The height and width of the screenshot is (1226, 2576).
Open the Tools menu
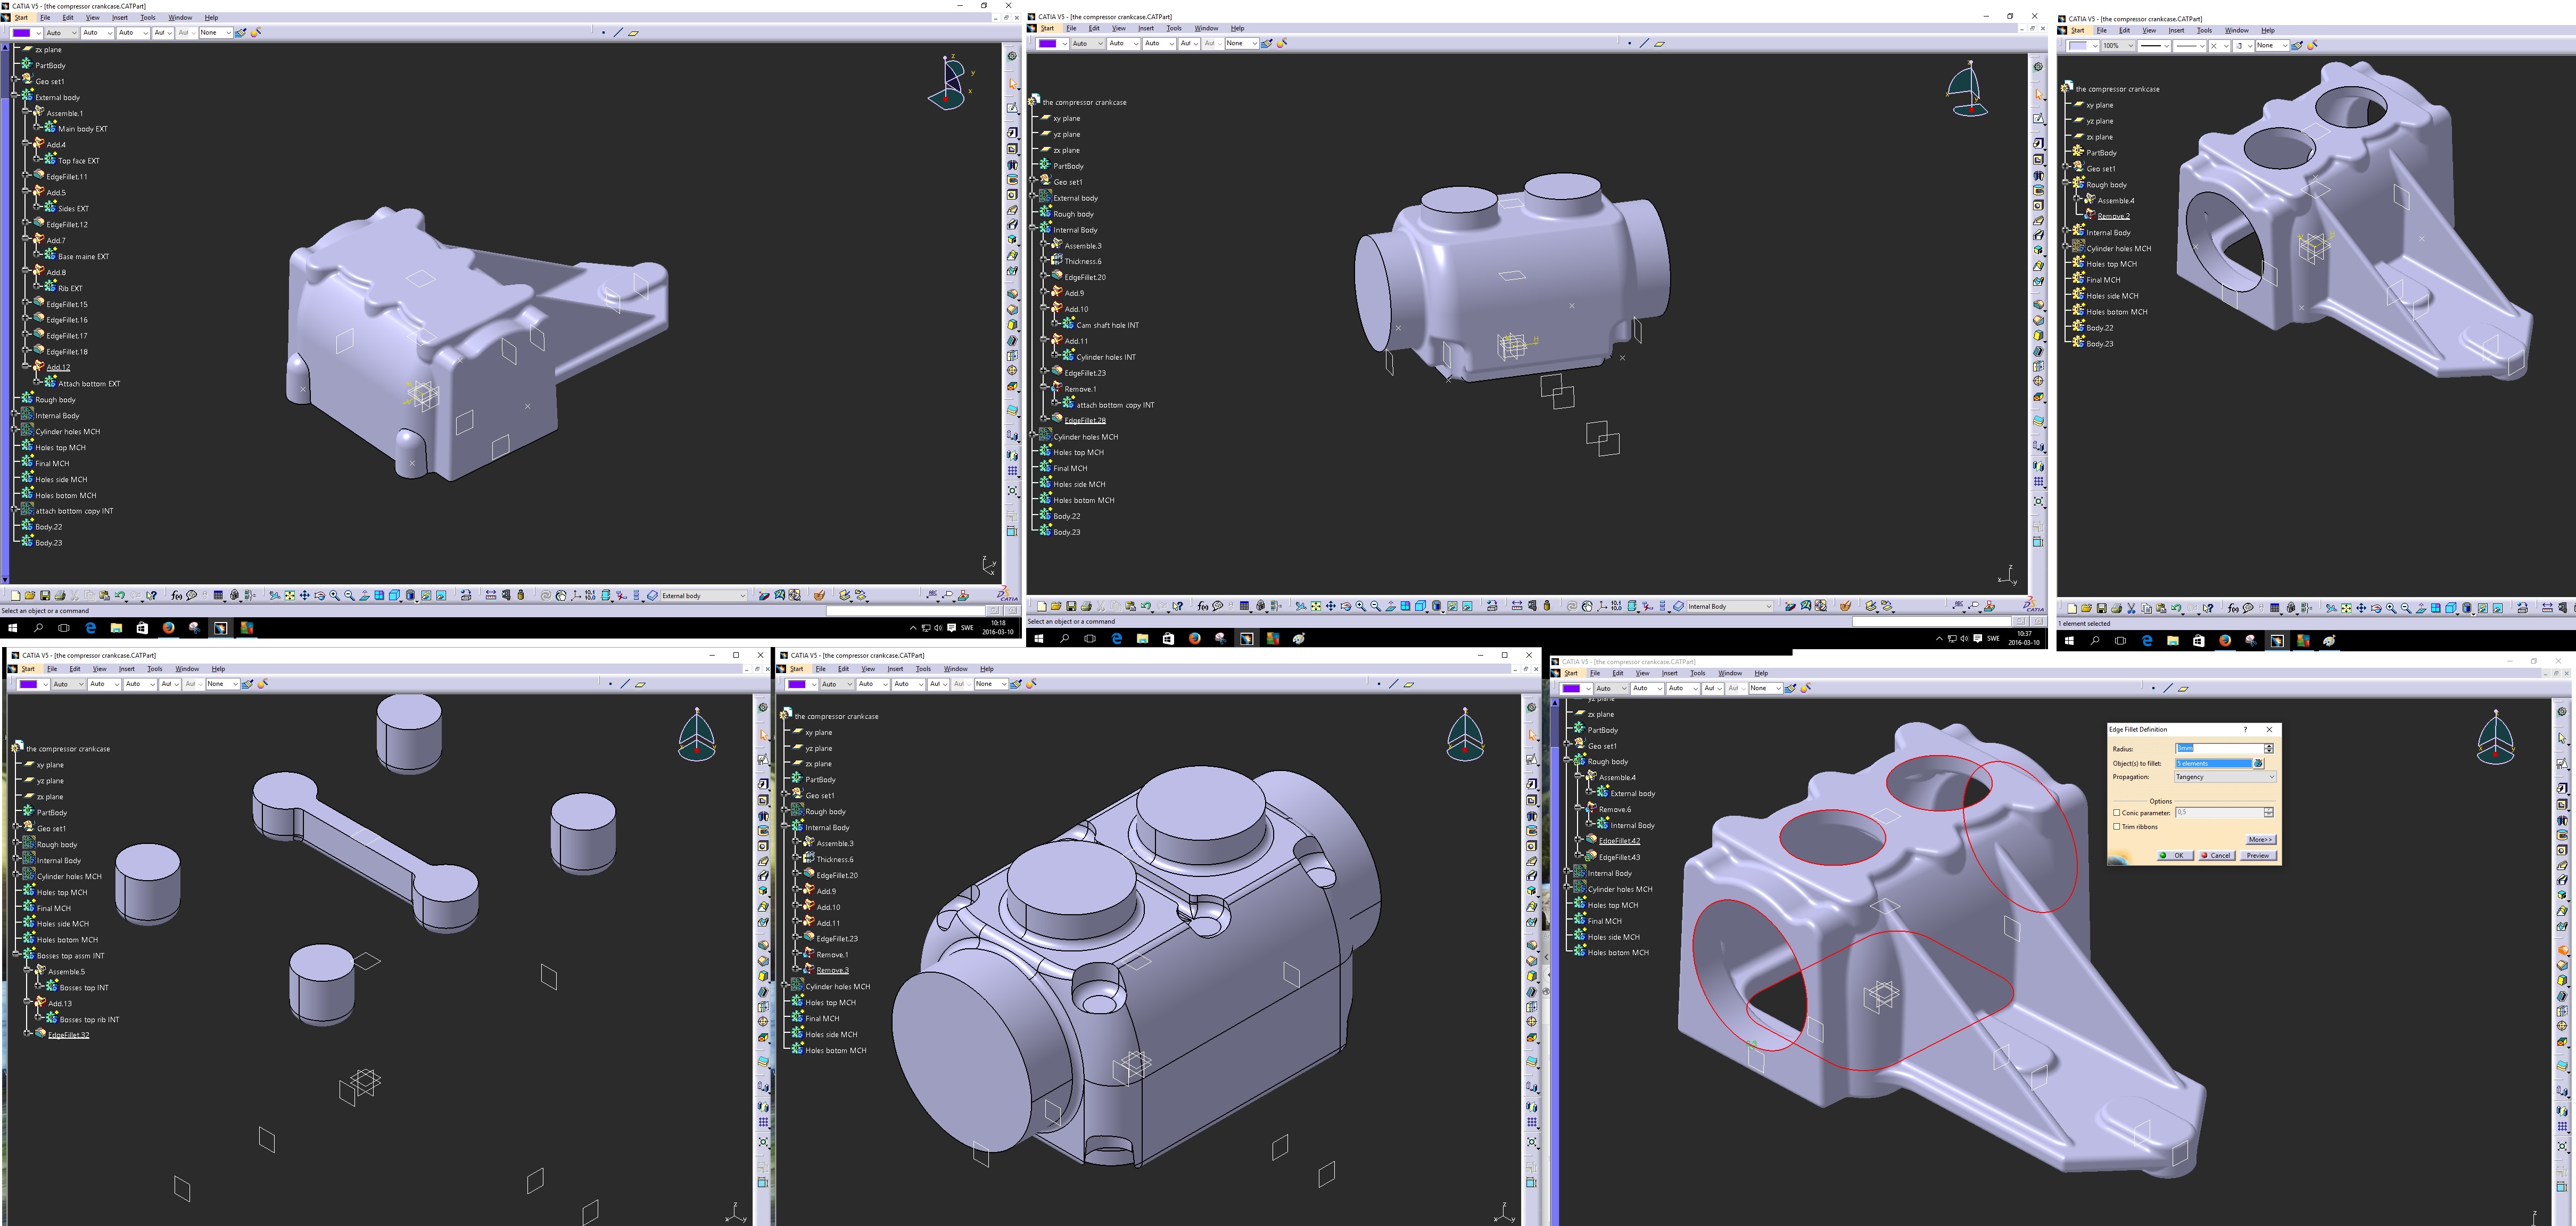[148, 17]
